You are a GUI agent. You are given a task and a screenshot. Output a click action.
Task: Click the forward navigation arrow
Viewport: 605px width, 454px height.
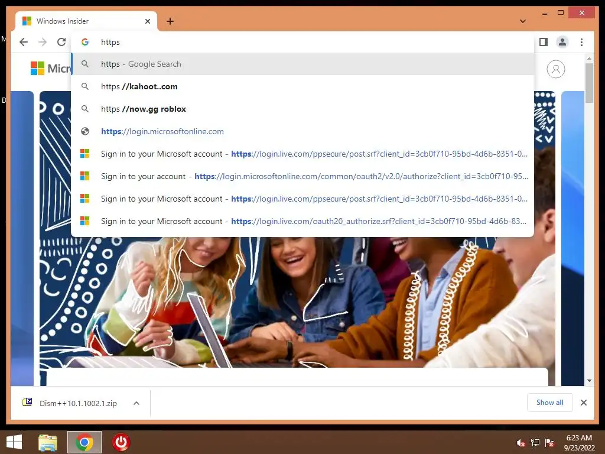[x=43, y=42]
